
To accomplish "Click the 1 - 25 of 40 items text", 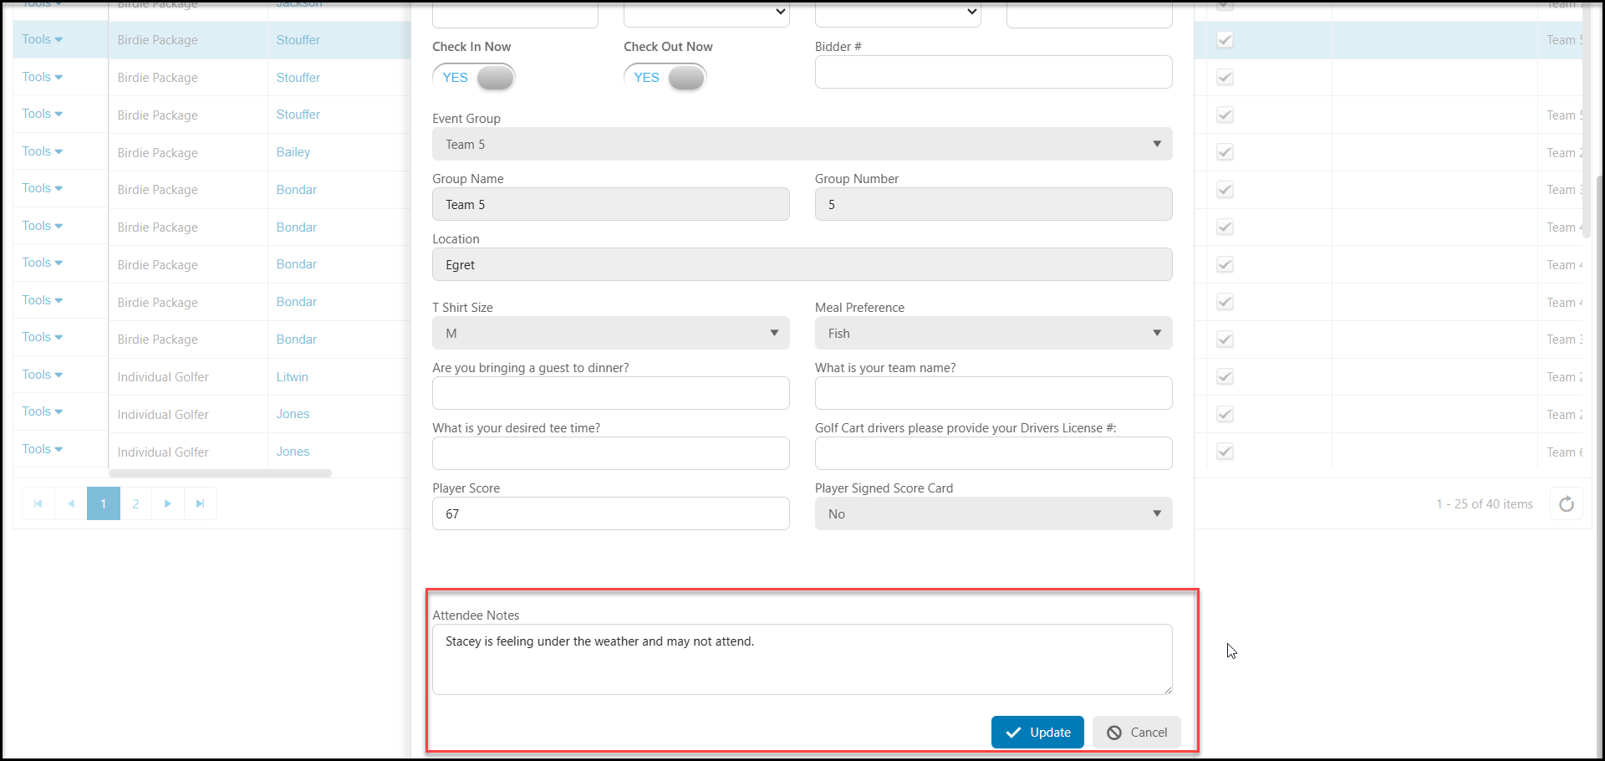I will [1485, 504].
